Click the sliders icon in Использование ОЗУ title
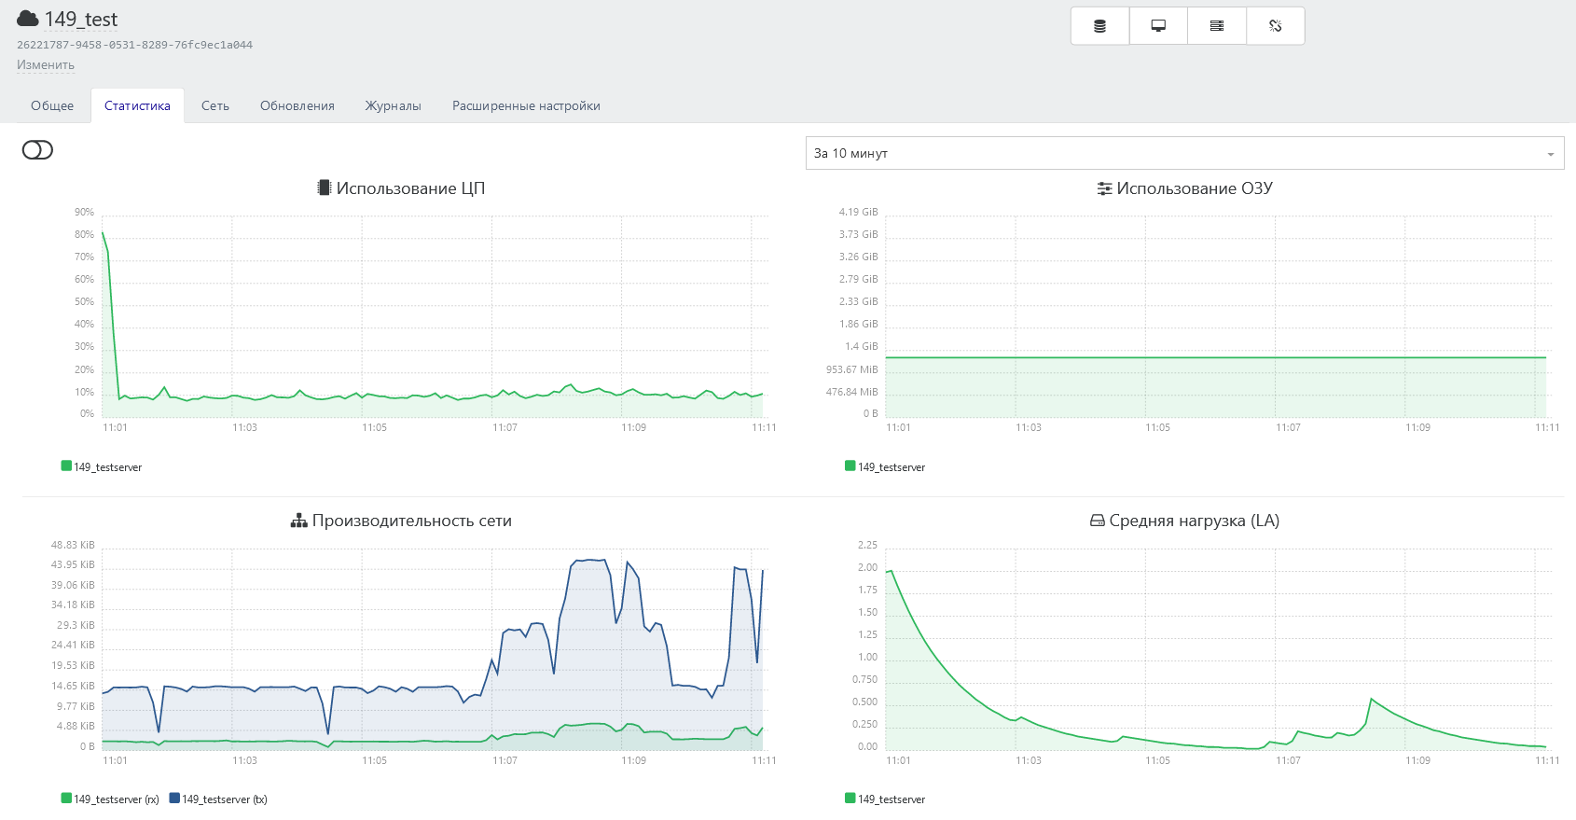The height and width of the screenshot is (820, 1576). click(x=1104, y=188)
